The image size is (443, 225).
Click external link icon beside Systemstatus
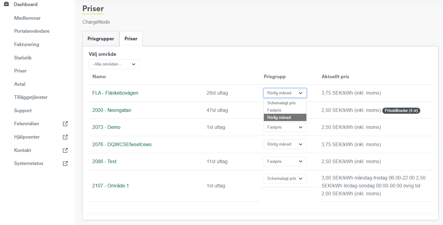pyautogui.click(x=65, y=163)
